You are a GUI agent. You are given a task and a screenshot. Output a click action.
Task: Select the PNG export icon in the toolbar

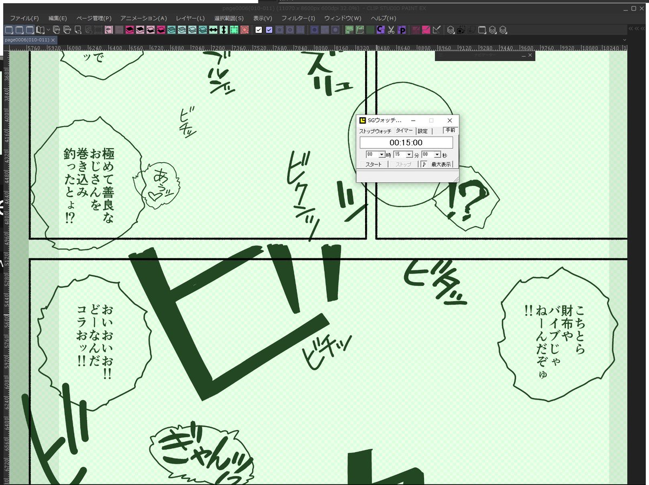(x=66, y=31)
